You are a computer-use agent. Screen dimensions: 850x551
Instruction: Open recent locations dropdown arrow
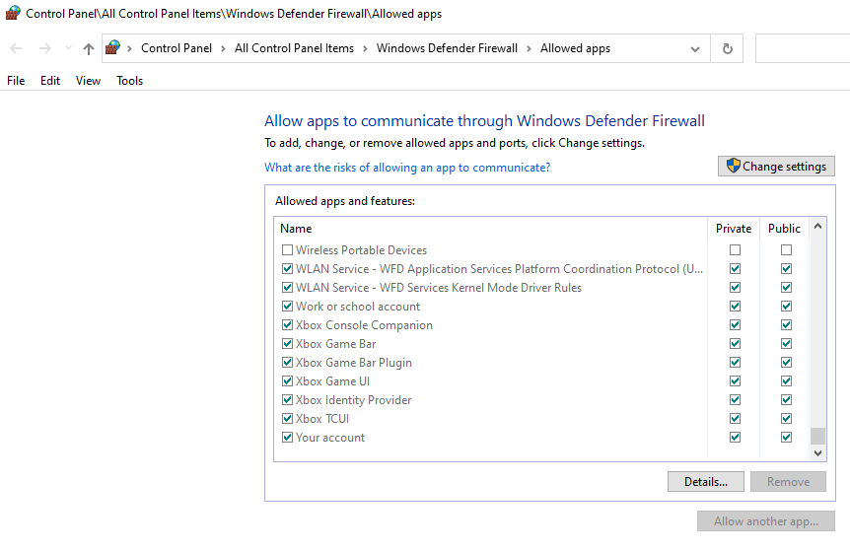point(68,48)
